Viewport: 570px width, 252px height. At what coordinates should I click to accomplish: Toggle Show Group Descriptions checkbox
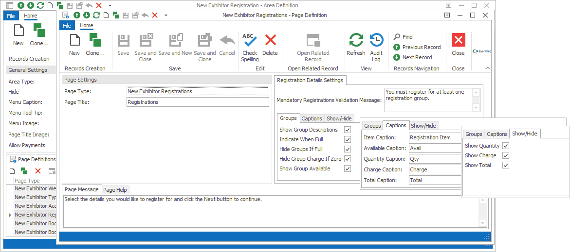[x=348, y=130]
